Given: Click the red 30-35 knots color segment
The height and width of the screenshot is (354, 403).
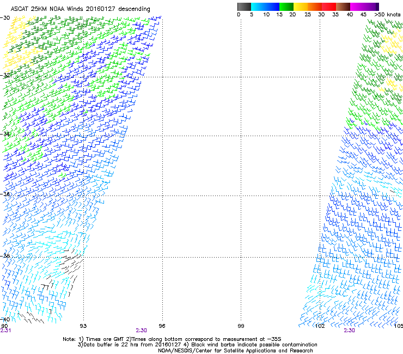Looking at the screenshot, I should (x=329, y=7).
